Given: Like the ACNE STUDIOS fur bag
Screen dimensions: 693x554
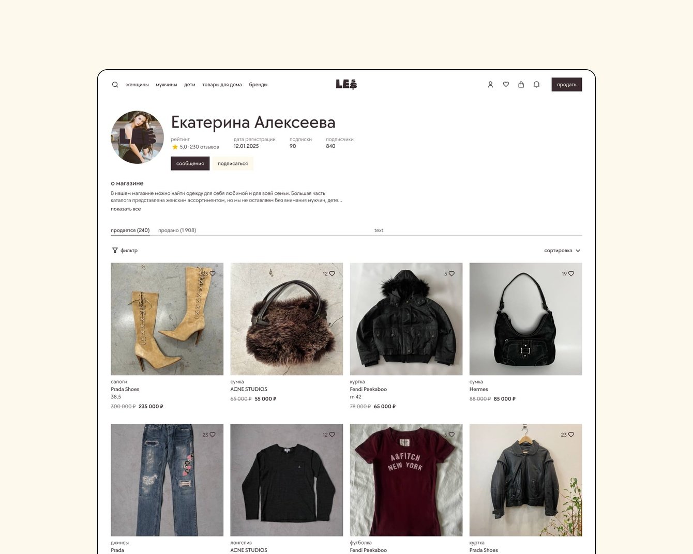Looking at the screenshot, I should 332,274.
